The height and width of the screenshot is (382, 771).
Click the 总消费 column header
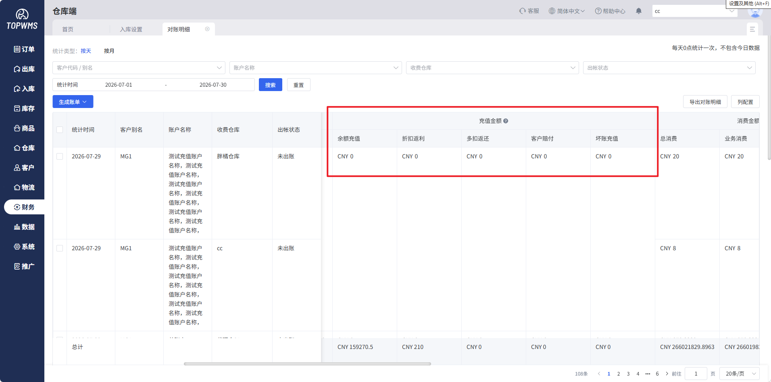[x=669, y=139]
